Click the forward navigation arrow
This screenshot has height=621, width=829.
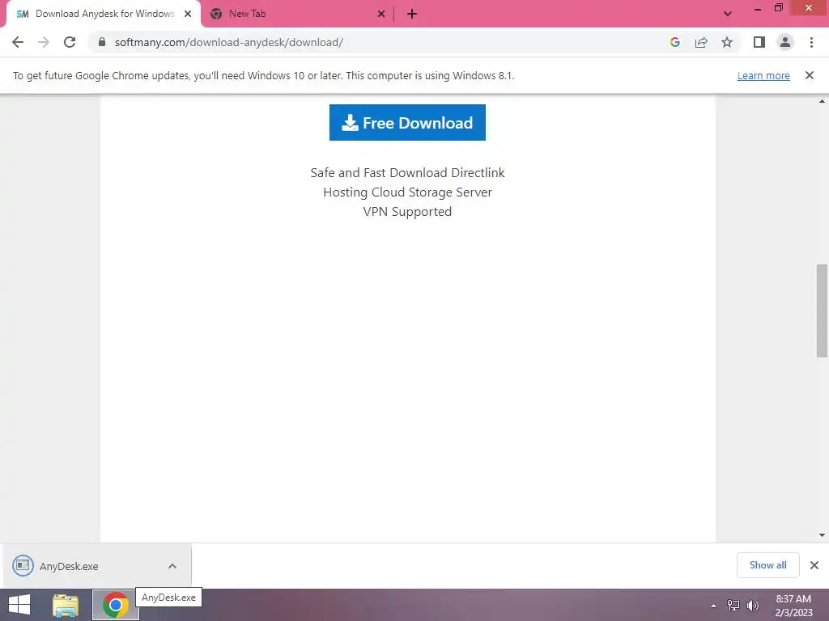point(44,42)
